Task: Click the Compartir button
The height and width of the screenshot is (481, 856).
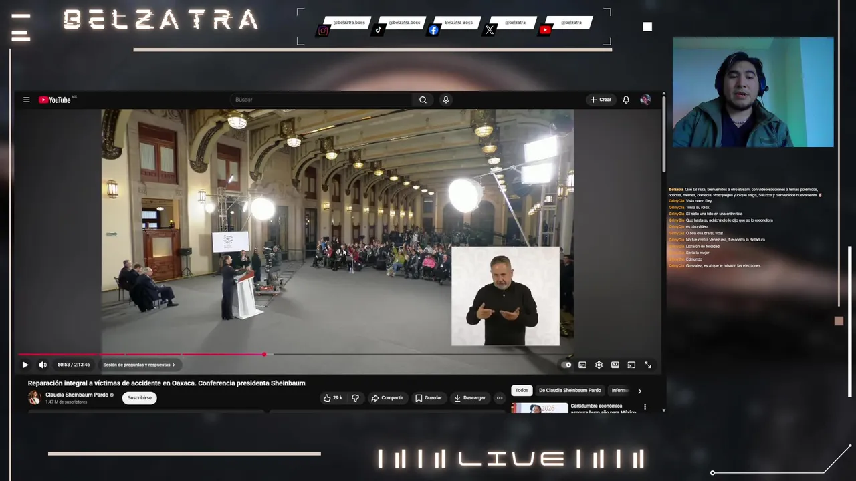Action: (x=387, y=398)
